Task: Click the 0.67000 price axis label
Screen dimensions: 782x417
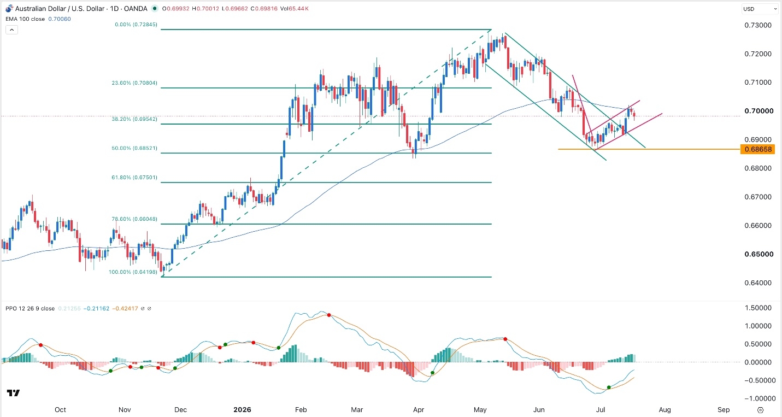Action: tap(757, 197)
